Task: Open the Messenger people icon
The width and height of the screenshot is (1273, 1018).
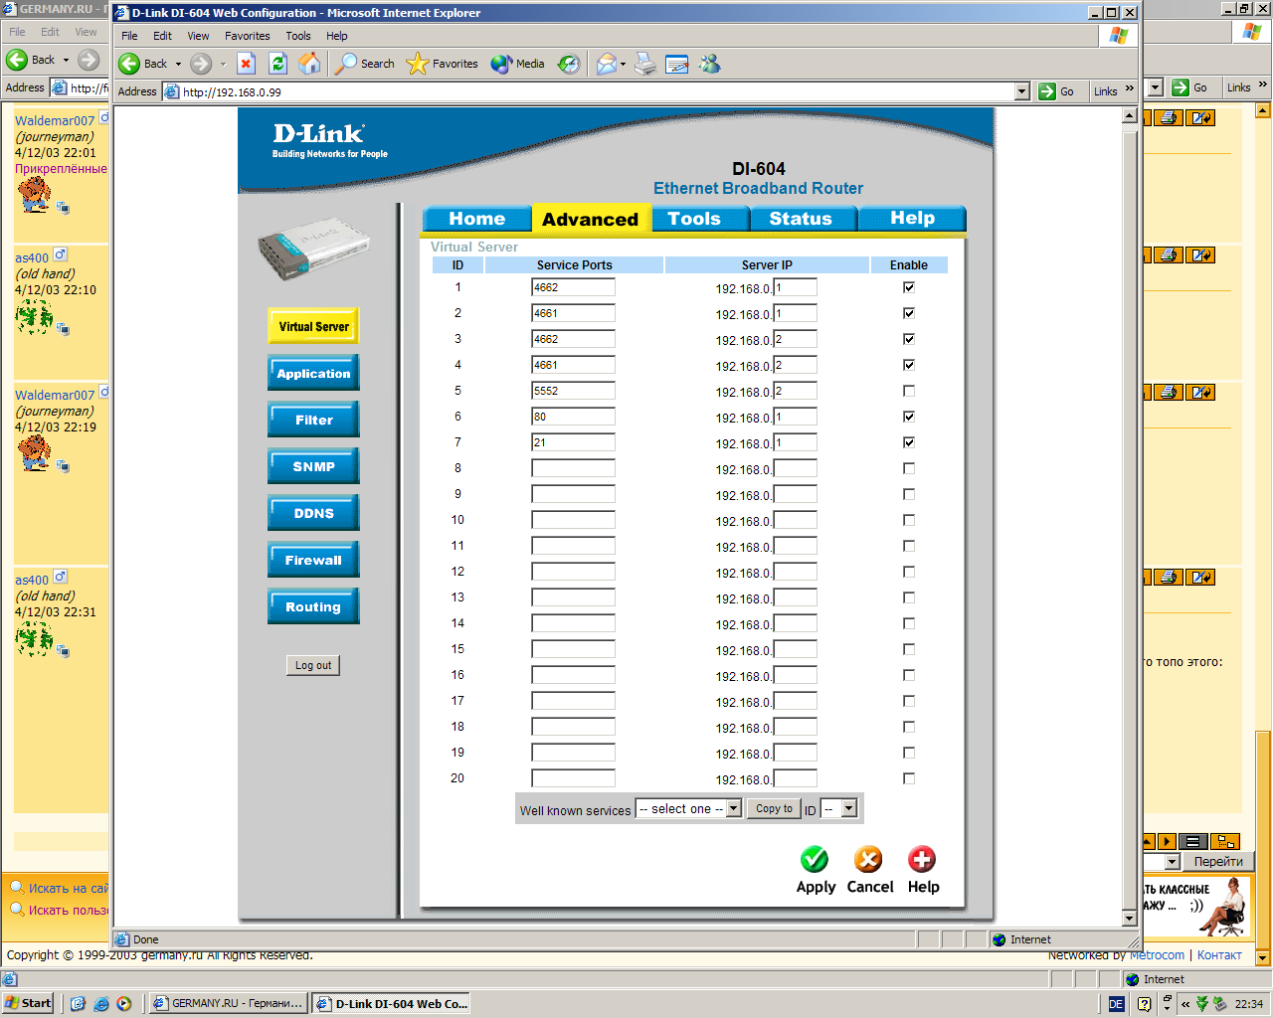Action: tap(709, 64)
